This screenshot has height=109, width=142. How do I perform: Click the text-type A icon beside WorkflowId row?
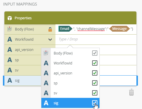(10, 40)
